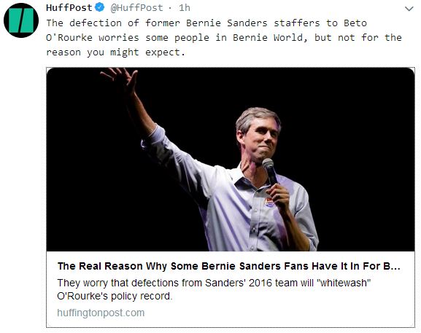Open the tweet via the 1h timestamp
This screenshot has height=333, width=421.
185,8
